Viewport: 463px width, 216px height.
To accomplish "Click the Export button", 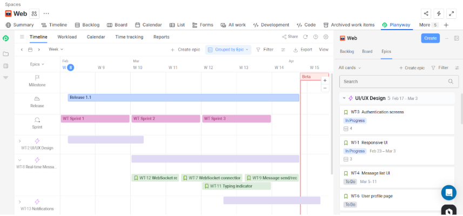I will [x=303, y=50].
